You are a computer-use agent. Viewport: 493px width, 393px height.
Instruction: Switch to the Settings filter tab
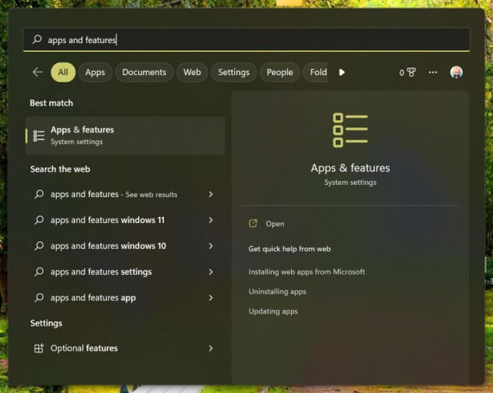[x=234, y=72]
